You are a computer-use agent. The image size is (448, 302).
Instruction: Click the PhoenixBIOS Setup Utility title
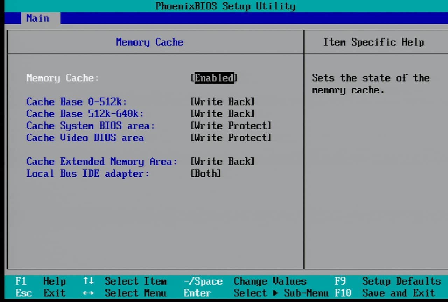[225, 6]
